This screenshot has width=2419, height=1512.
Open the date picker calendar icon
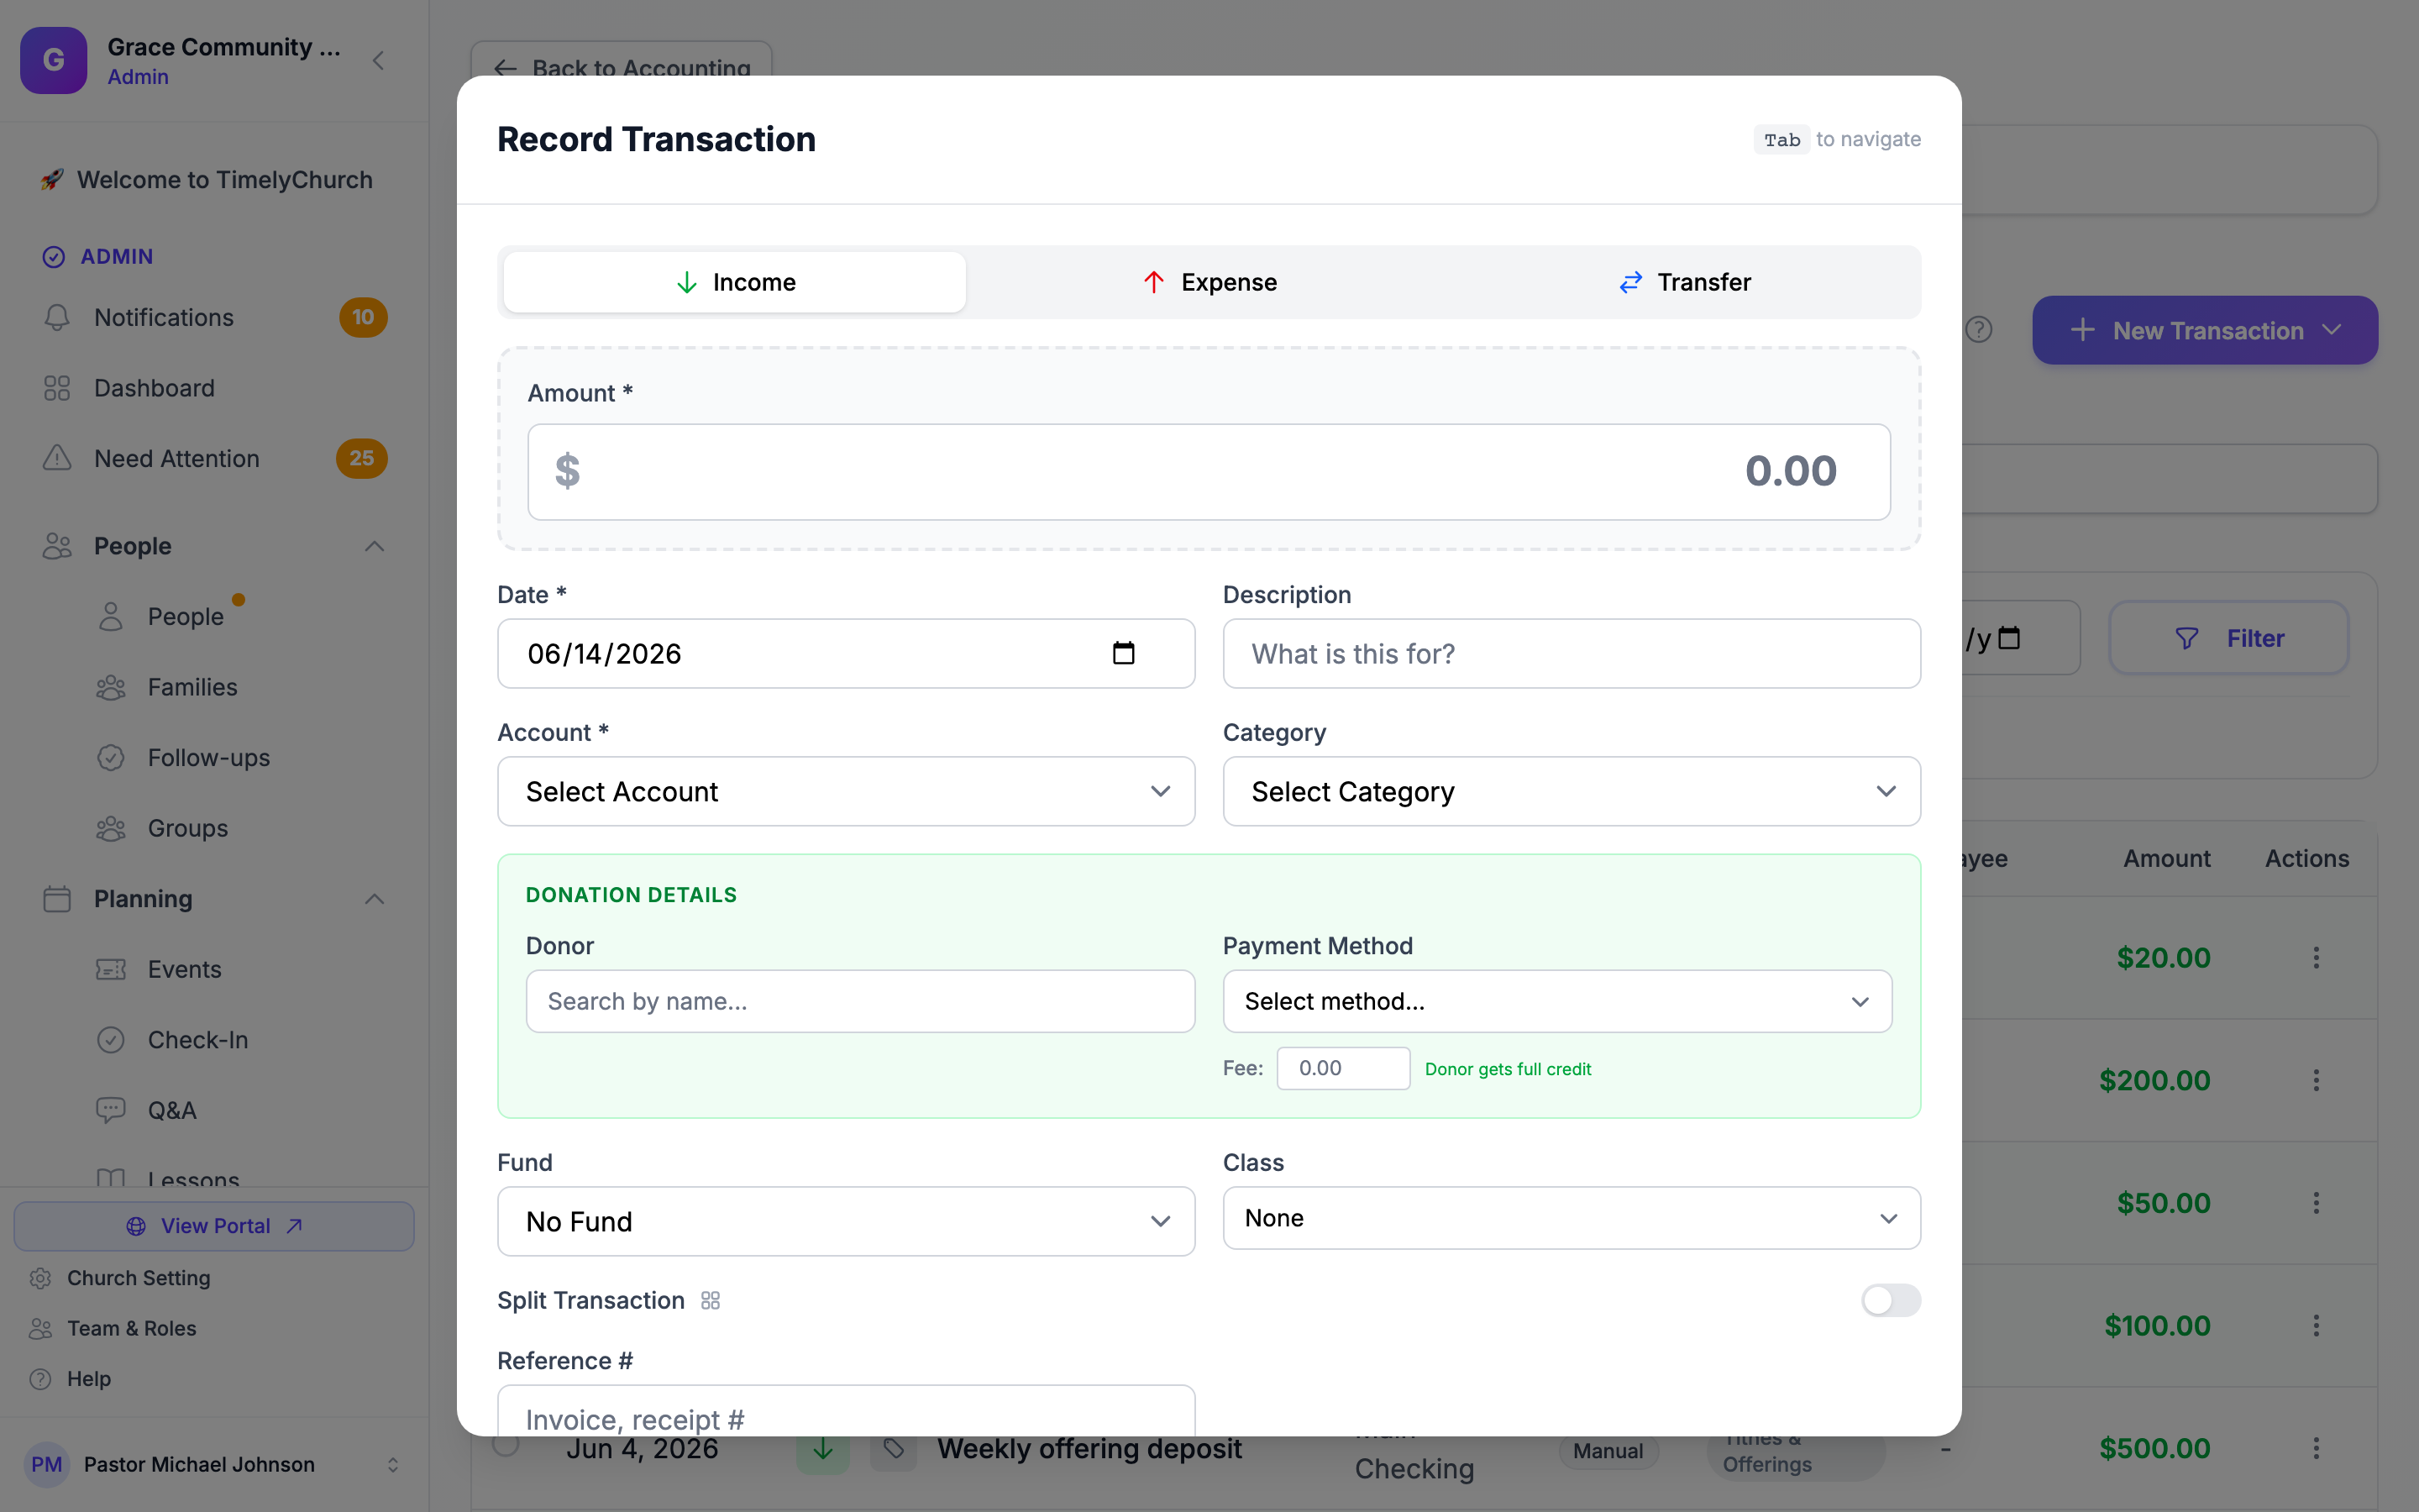[x=1124, y=653]
